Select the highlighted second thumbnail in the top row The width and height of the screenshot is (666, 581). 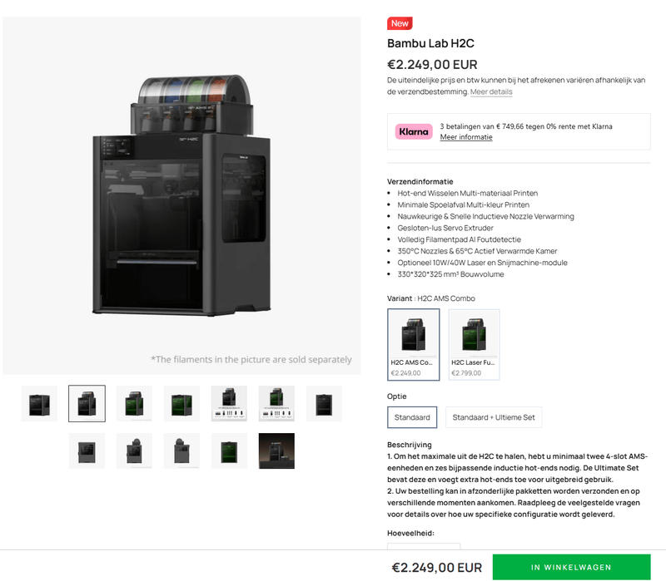click(87, 404)
